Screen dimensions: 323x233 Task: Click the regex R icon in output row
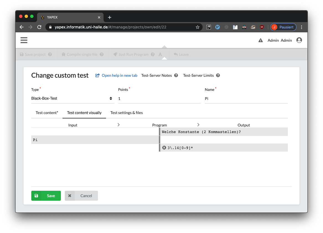pyautogui.click(x=164, y=148)
